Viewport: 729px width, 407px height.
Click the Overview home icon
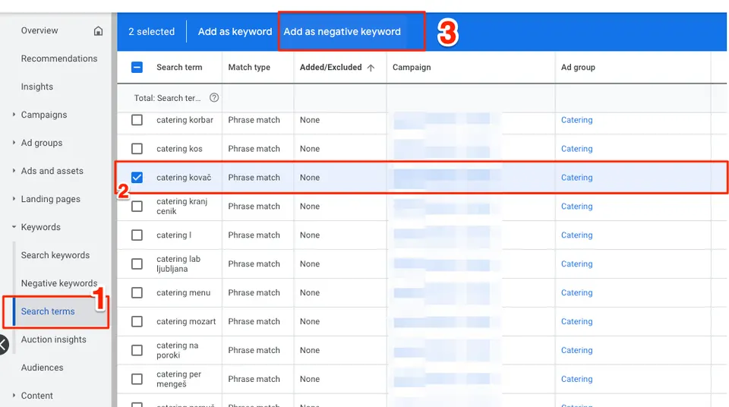tap(98, 30)
